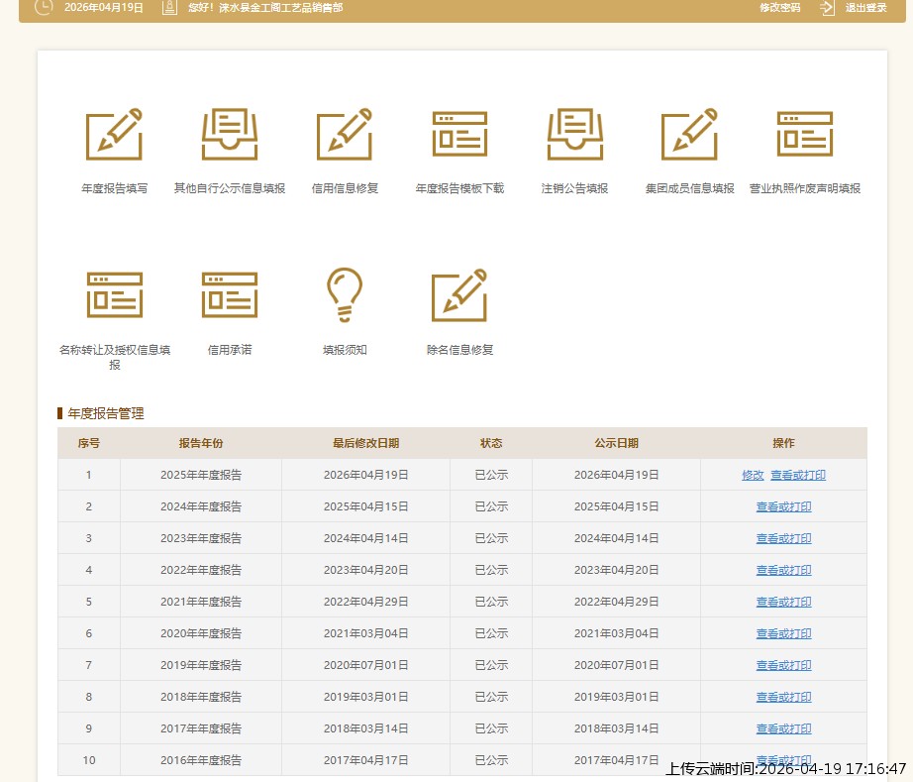Click 修改密码 in the top bar
Screen dimensions: 913x782
pos(779,8)
